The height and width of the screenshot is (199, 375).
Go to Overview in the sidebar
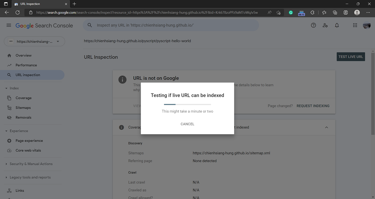[x=24, y=55]
